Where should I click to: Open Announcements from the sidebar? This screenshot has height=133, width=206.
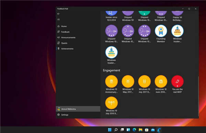tap(78, 38)
